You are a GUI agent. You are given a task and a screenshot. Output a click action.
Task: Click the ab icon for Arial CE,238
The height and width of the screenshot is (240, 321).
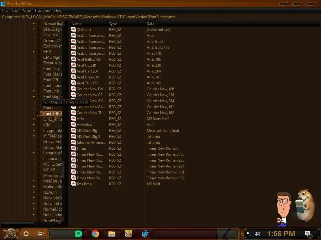point(73,65)
